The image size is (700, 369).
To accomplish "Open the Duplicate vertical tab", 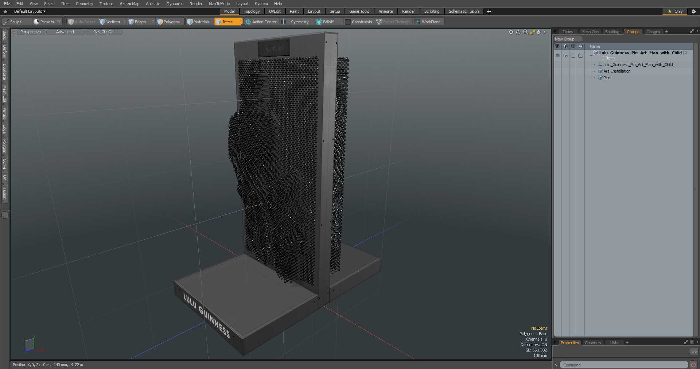I will click(5, 72).
